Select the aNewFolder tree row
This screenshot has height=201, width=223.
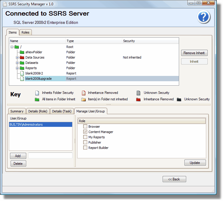pos(94,52)
